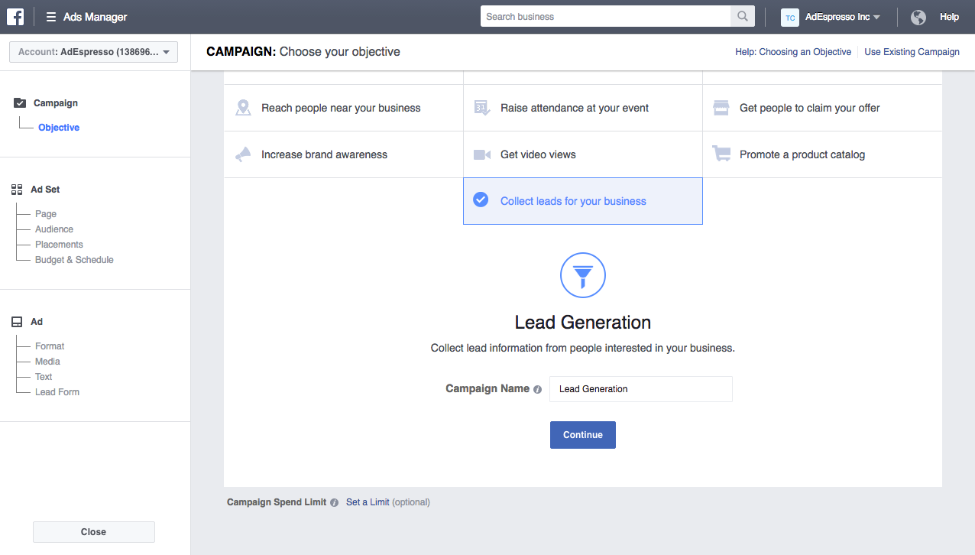This screenshot has height=555, width=975.
Task: Go to the Placements step
Action: click(59, 245)
